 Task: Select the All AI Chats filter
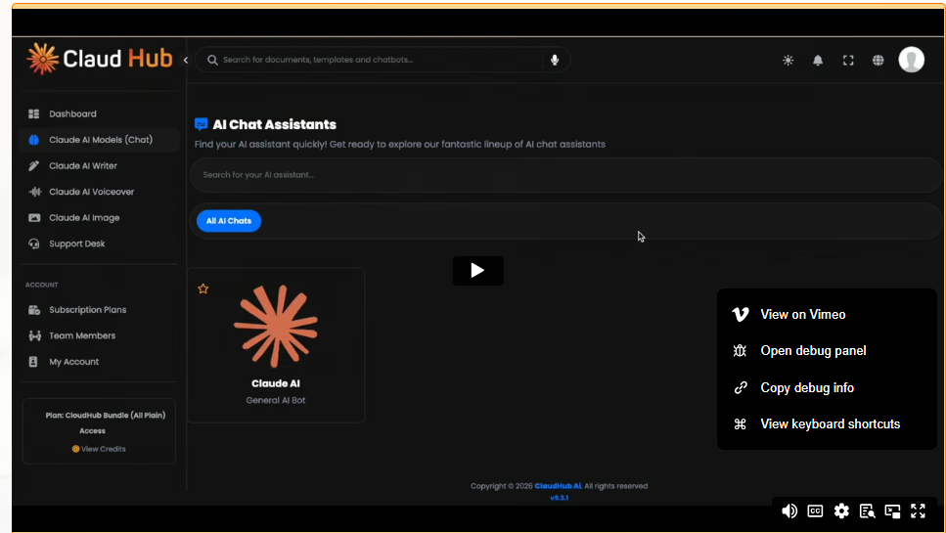[x=229, y=221]
